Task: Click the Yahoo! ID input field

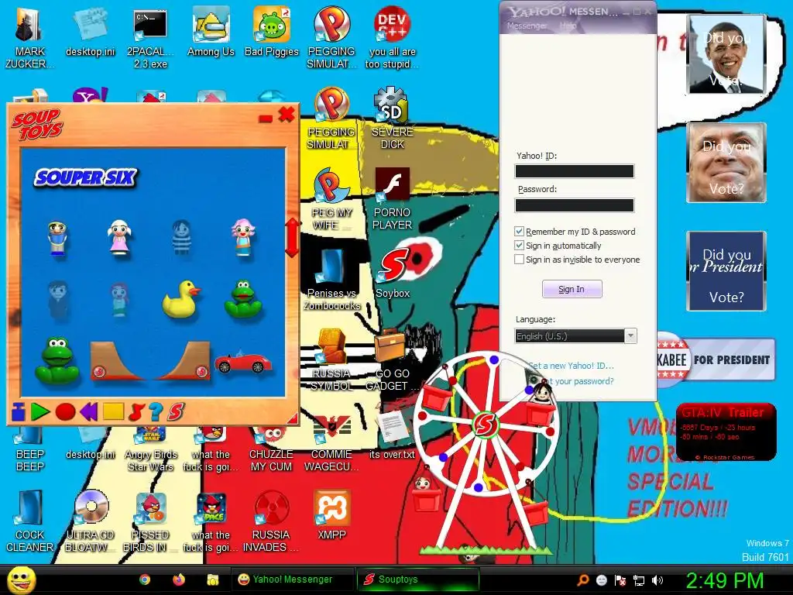Action: (x=574, y=171)
